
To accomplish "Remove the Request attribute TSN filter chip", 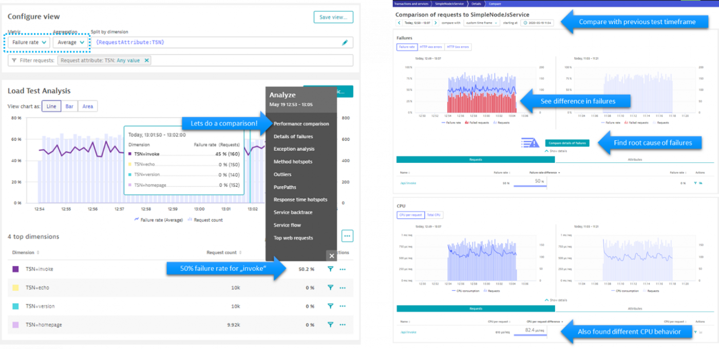I will click(x=145, y=60).
